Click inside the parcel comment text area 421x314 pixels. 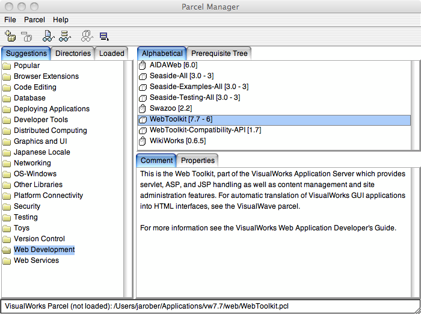pos(274,233)
